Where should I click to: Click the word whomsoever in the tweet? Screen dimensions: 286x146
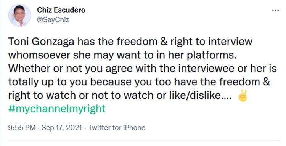pos(39,55)
